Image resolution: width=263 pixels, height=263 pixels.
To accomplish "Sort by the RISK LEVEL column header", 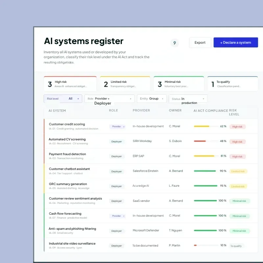I will click(x=234, y=112).
